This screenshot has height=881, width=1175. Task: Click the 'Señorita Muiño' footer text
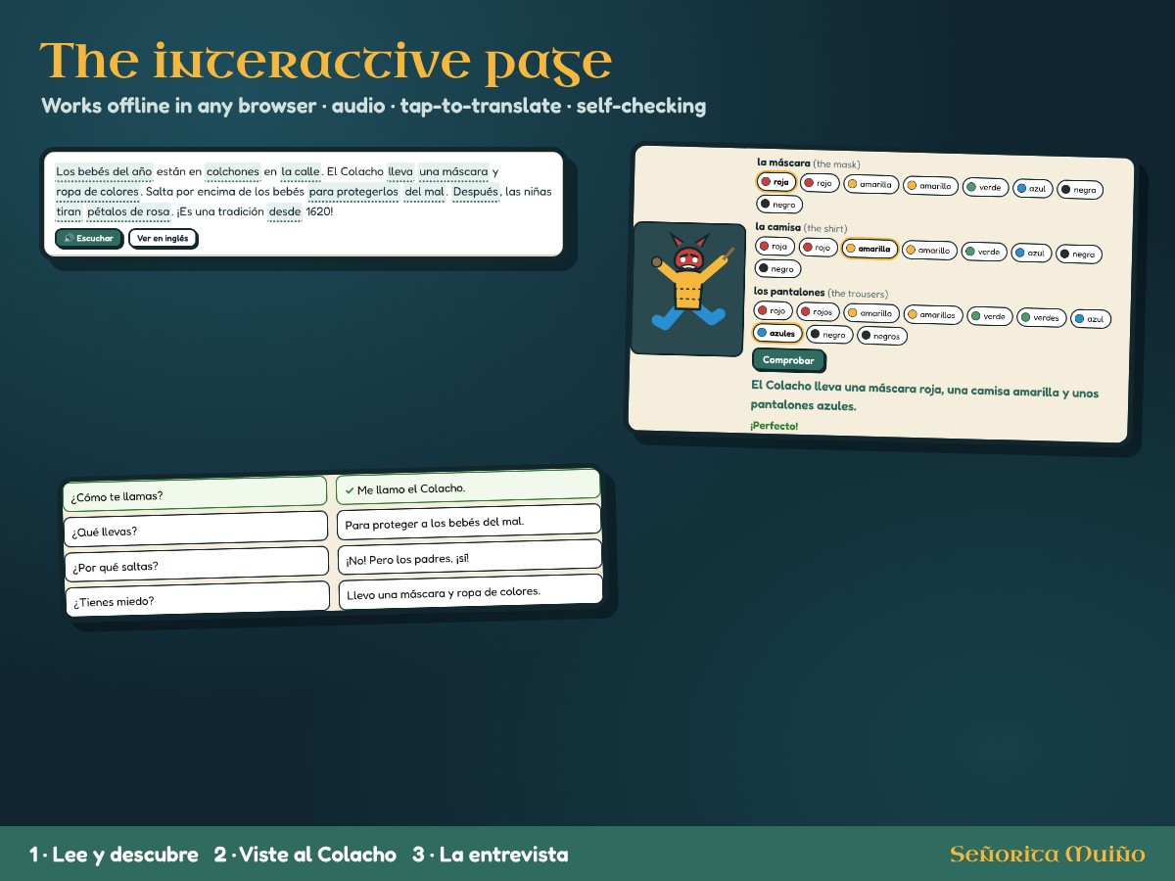tap(1047, 855)
